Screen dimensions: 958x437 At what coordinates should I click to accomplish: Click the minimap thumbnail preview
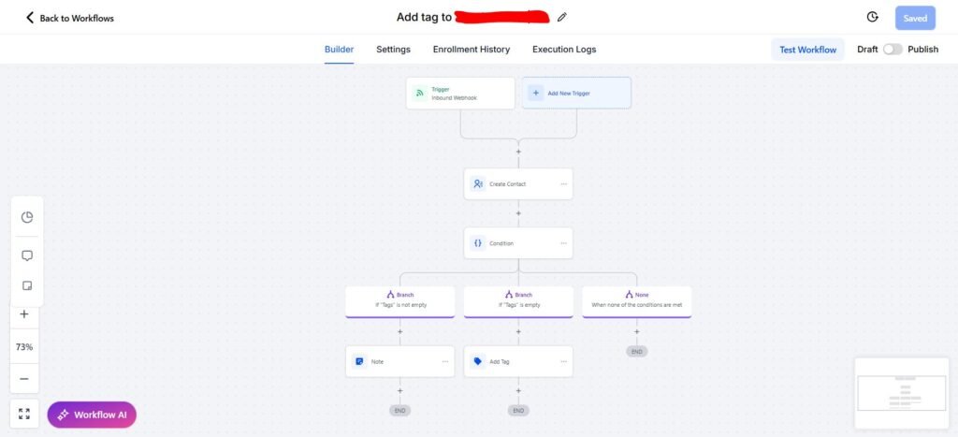901,393
